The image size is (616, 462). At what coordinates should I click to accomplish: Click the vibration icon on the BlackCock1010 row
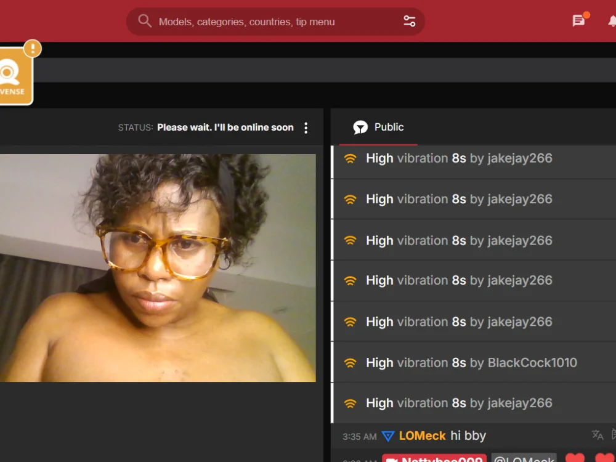tap(351, 363)
